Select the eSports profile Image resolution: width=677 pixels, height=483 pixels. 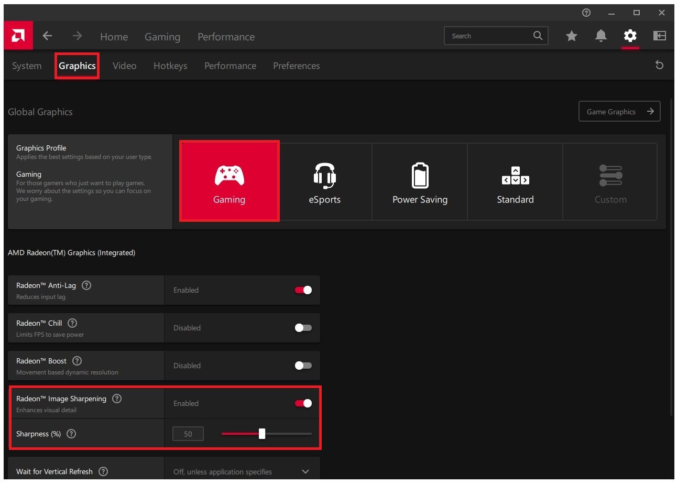pyautogui.click(x=324, y=182)
